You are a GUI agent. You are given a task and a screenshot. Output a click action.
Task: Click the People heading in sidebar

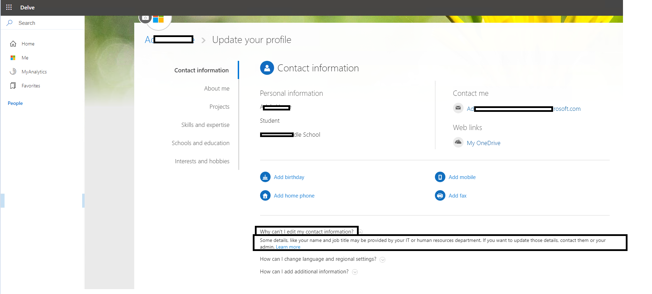pyautogui.click(x=15, y=103)
